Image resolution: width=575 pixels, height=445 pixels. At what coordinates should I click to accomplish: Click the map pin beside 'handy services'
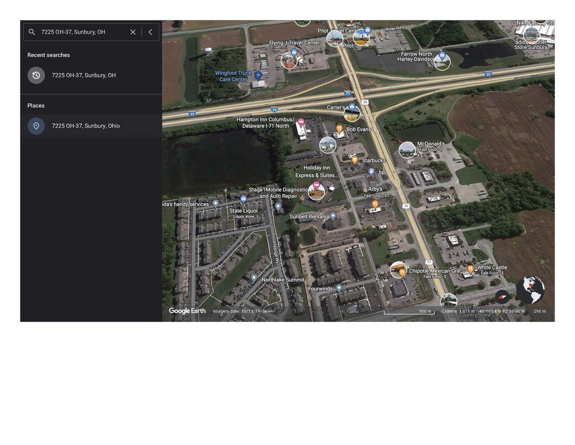(215, 204)
